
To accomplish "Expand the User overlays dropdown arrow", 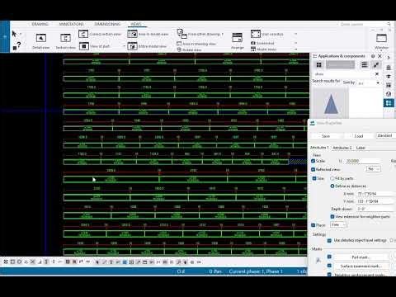I will coord(296,34).
